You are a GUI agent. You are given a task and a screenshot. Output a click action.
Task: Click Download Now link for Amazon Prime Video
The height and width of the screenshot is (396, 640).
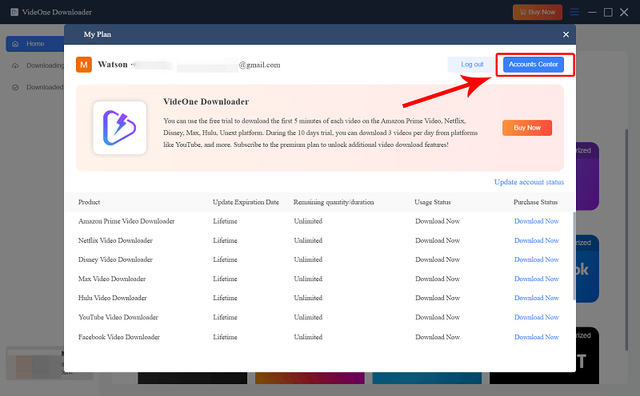[x=536, y=221]
